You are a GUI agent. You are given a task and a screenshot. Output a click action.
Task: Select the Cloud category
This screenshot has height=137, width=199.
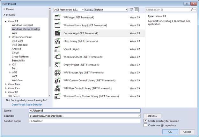coord(15,53)
